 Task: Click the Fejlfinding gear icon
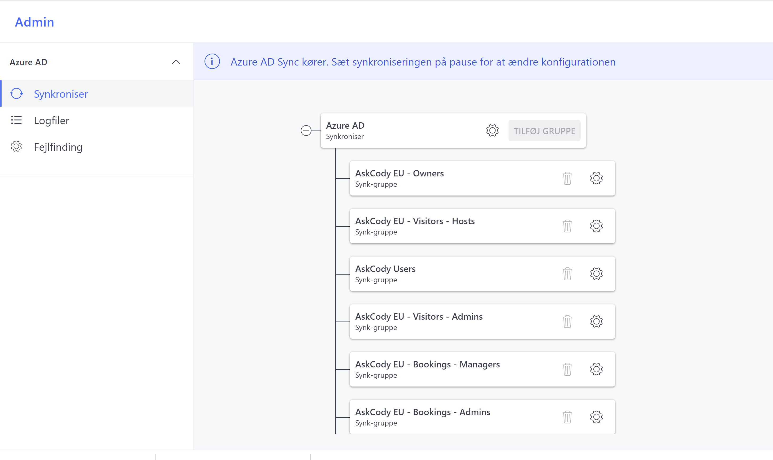pyautogui.click(x=16, y=146)
